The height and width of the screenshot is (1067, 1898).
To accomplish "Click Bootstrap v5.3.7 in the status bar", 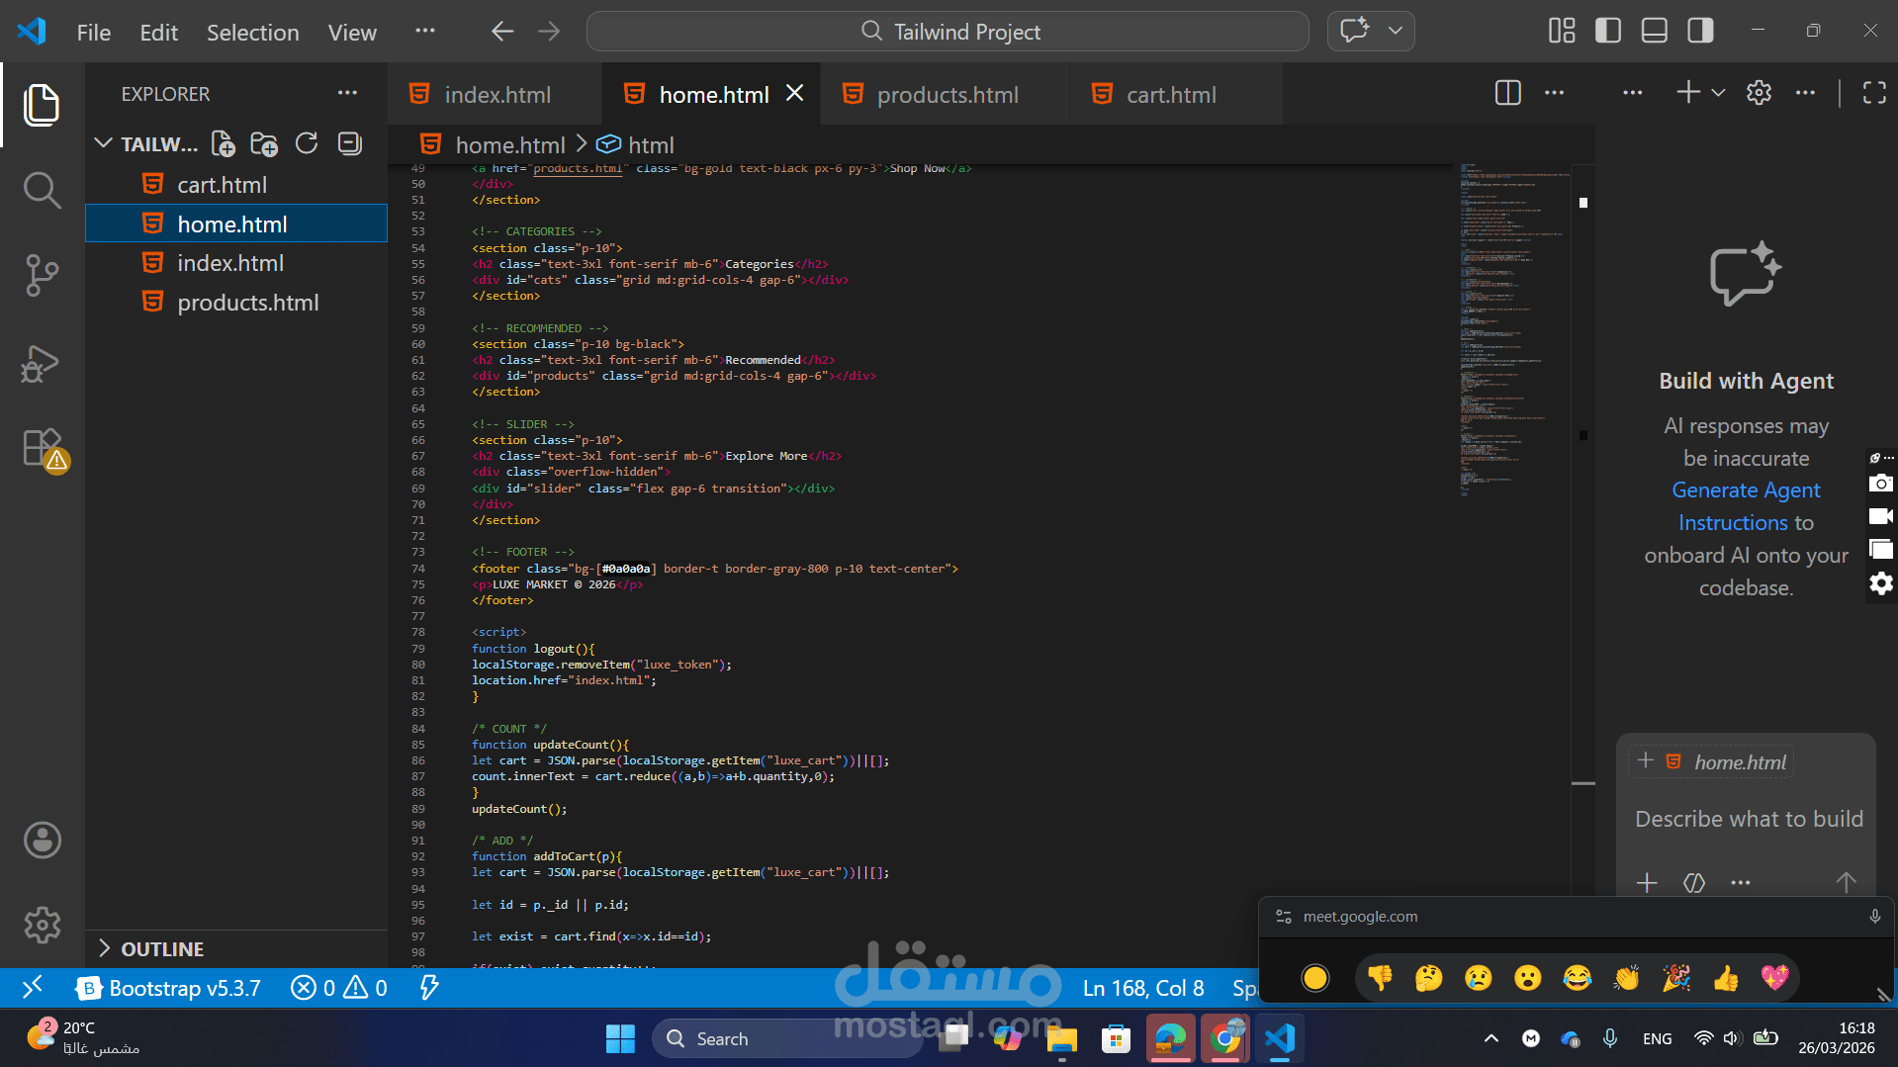I will [x=169, y=988].
